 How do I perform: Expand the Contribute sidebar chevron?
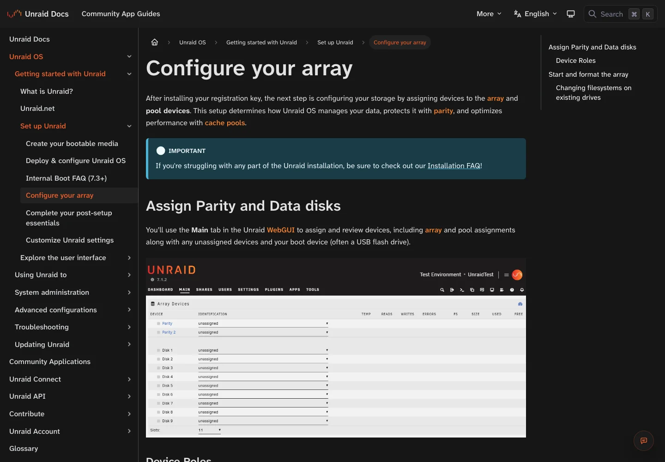pyautogui.click(x=129, y=414)
